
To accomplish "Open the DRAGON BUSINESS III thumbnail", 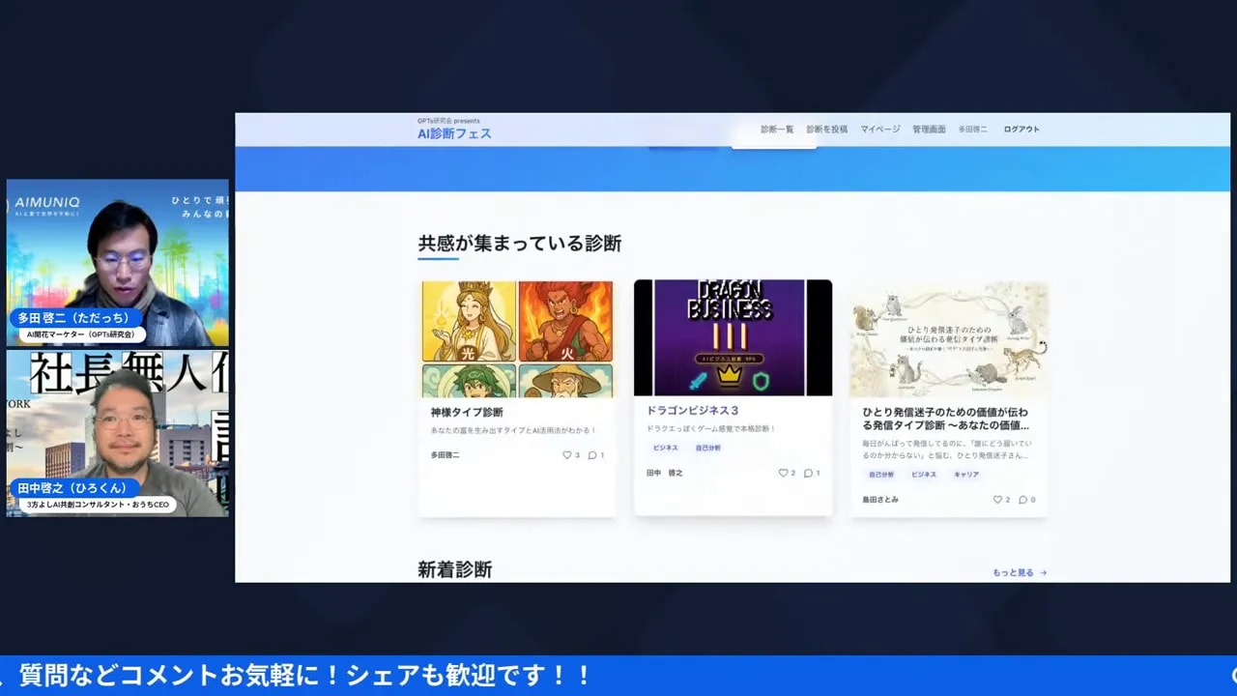I will tap(734, 336).
